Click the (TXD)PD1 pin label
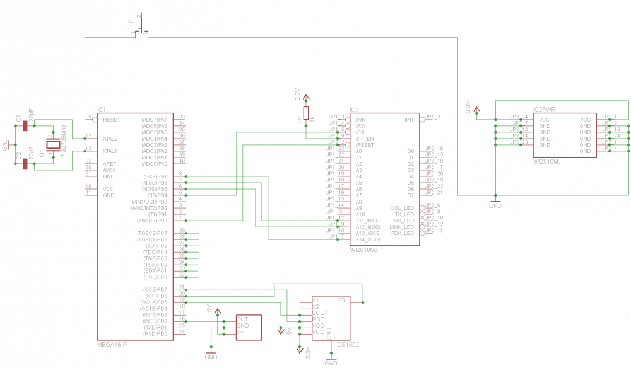 pos(155,328)
